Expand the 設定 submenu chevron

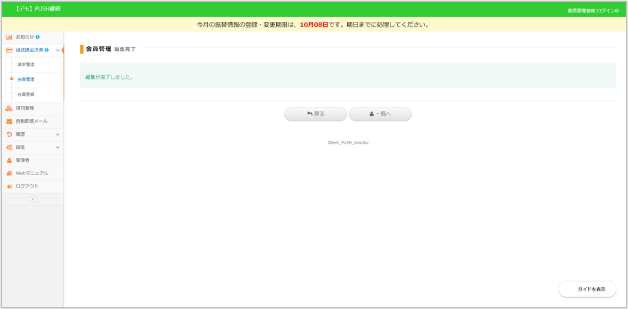pyautogui.click(x=57, y=147)
